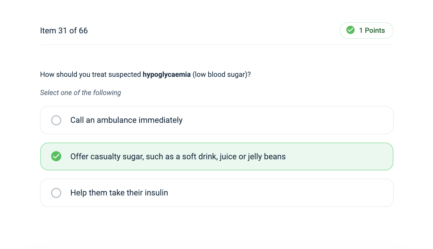The height and width of the screenshot is (249, 433).
Task: Click empty area of green highlighted answer card
Action: click(337, 156)
